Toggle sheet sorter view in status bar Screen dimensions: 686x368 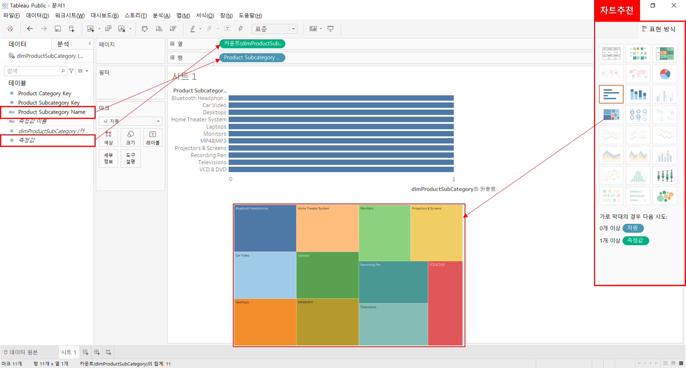[x=665, y=363]
